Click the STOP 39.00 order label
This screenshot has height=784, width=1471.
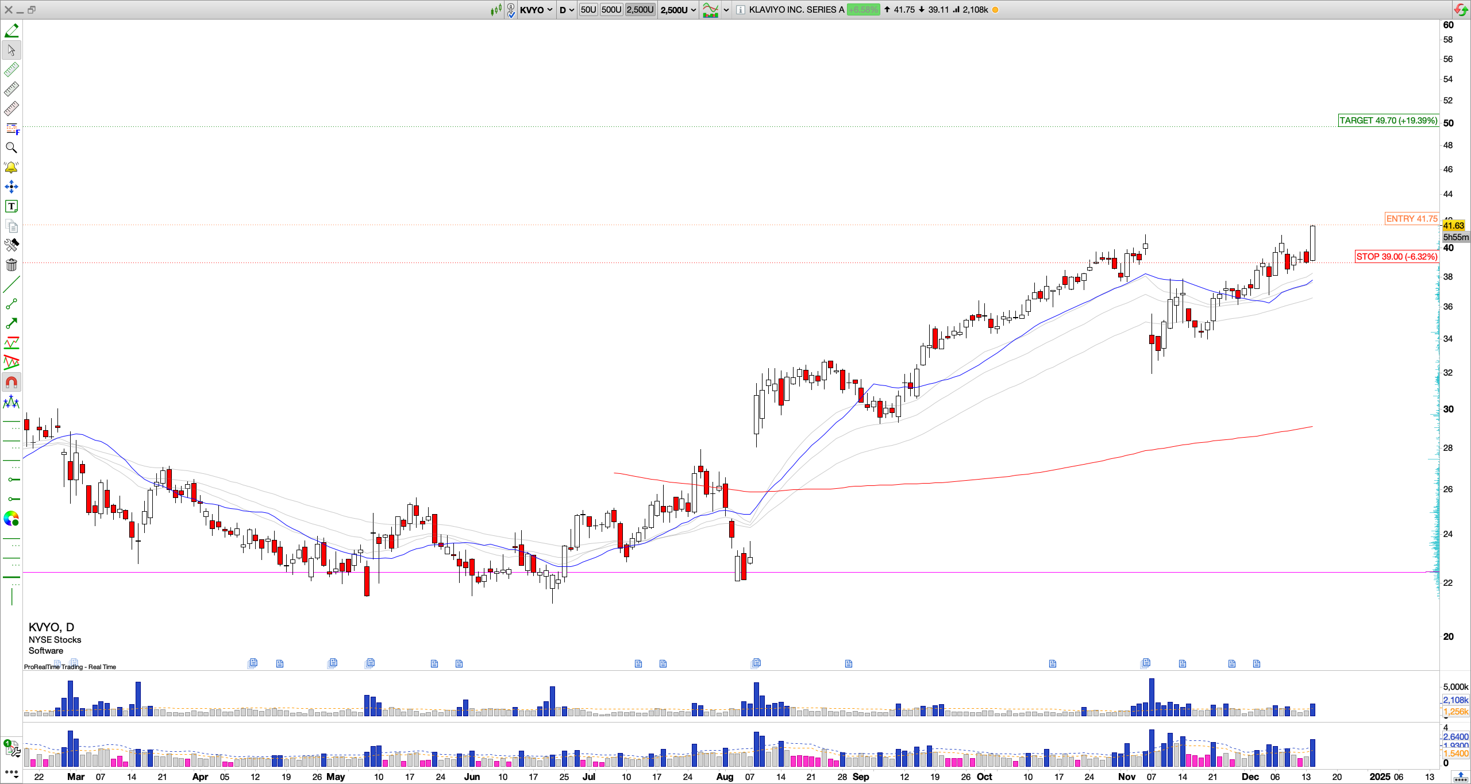click(1396, 257)
